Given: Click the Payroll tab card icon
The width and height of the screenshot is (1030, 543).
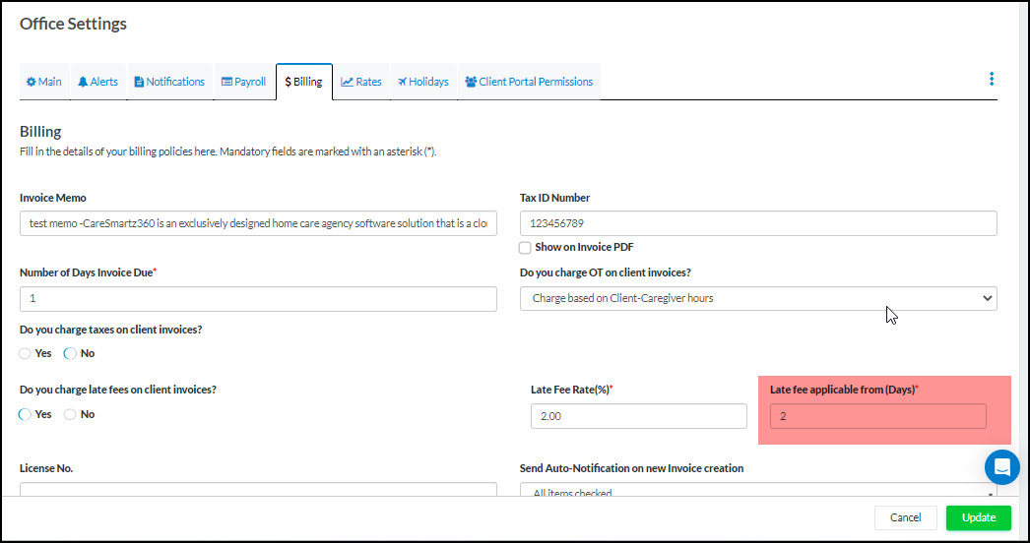Looking at the screenshot, I should pos(226,82).
